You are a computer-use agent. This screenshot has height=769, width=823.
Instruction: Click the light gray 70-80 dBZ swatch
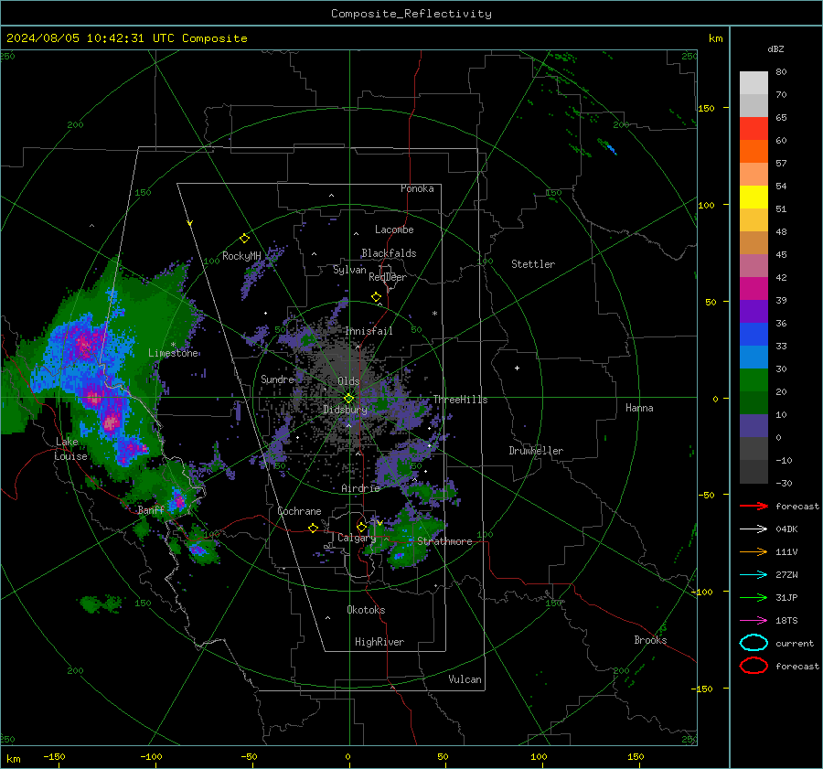pos(754,83)
